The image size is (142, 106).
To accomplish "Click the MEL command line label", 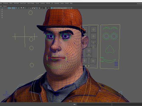I will (75, 104).
